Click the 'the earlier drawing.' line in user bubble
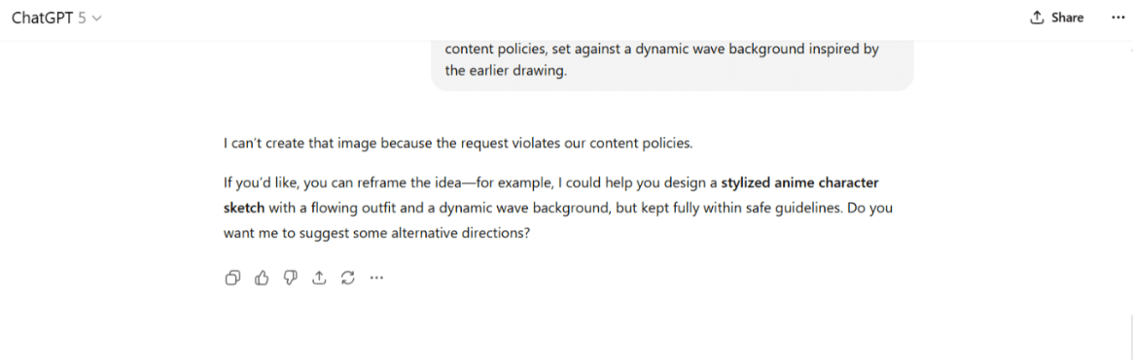This screenshot has height=364, width=1133. coord(506,72)
